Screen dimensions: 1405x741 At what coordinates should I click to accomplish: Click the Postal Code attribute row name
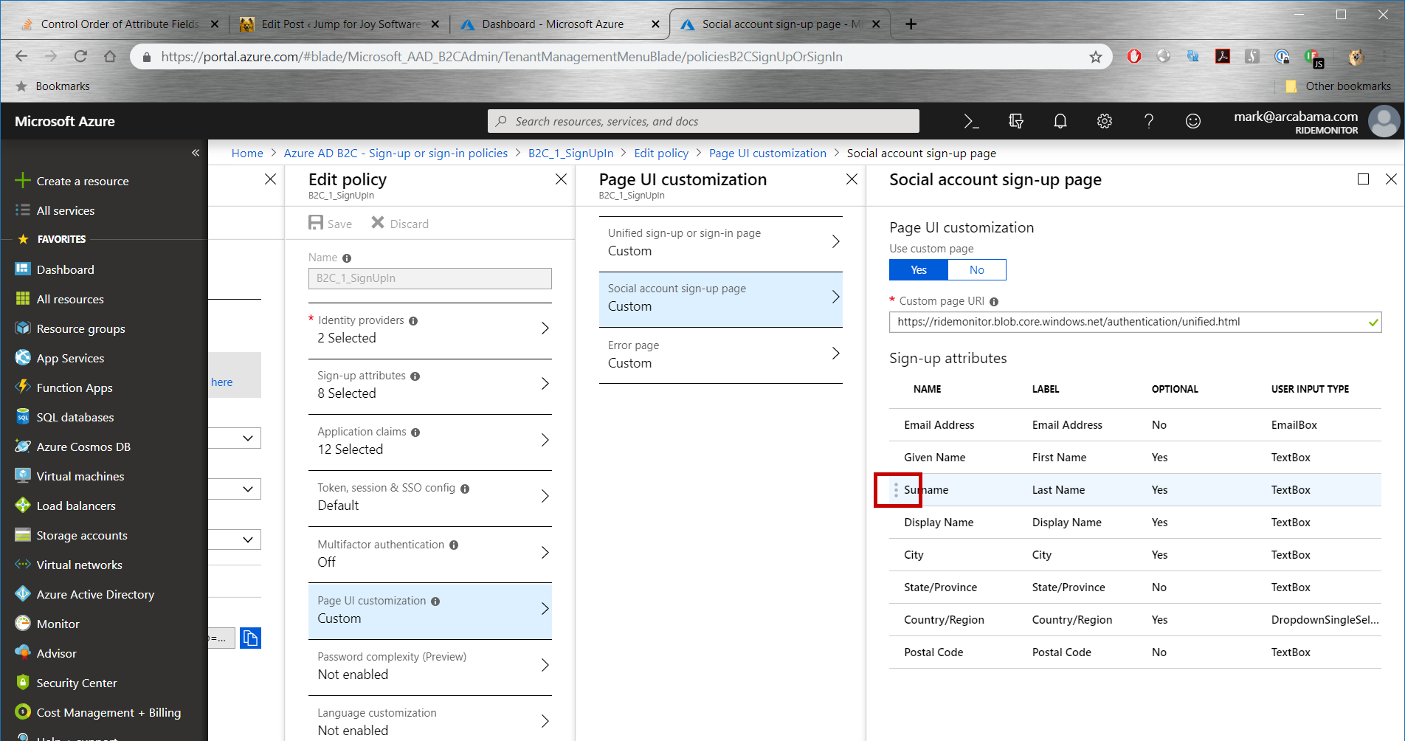[x=933, y=652]
